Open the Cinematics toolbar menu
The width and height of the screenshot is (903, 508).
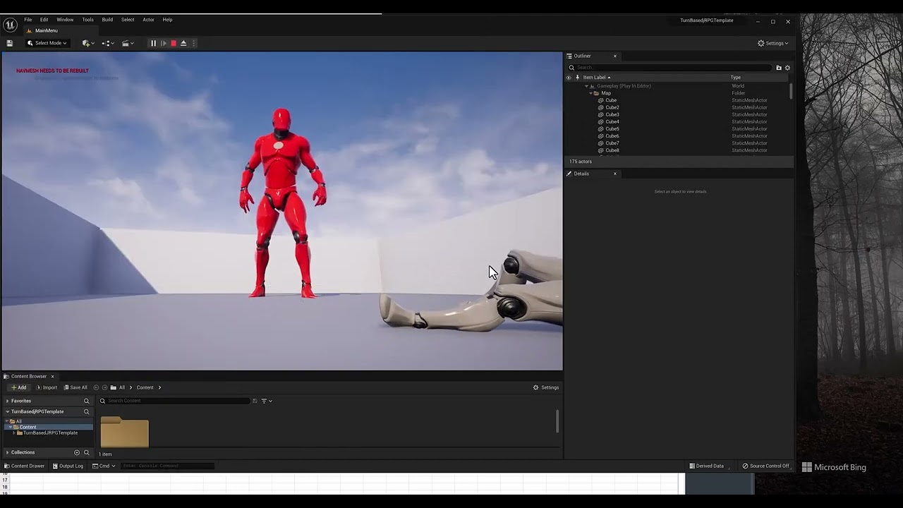tap(127, 43)
